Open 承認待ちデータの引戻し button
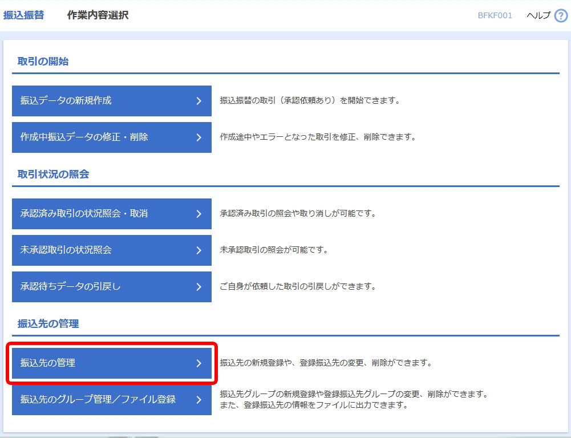 tap(111, 286)
